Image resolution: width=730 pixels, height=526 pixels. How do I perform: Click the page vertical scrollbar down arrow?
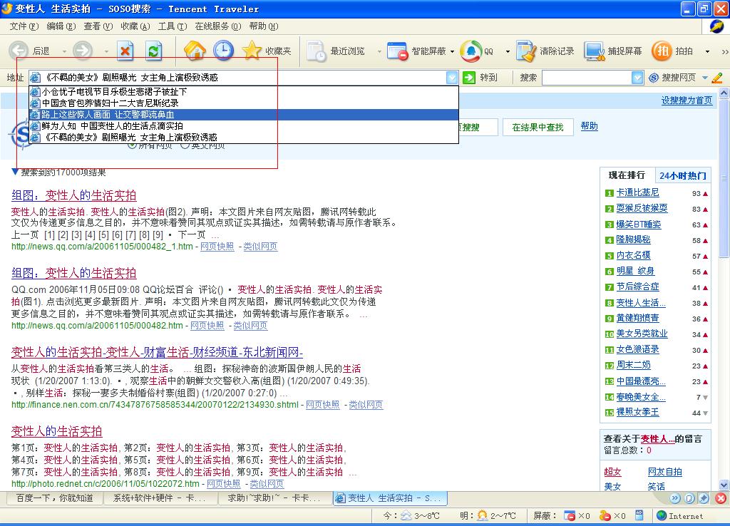[x=724, y=485]
